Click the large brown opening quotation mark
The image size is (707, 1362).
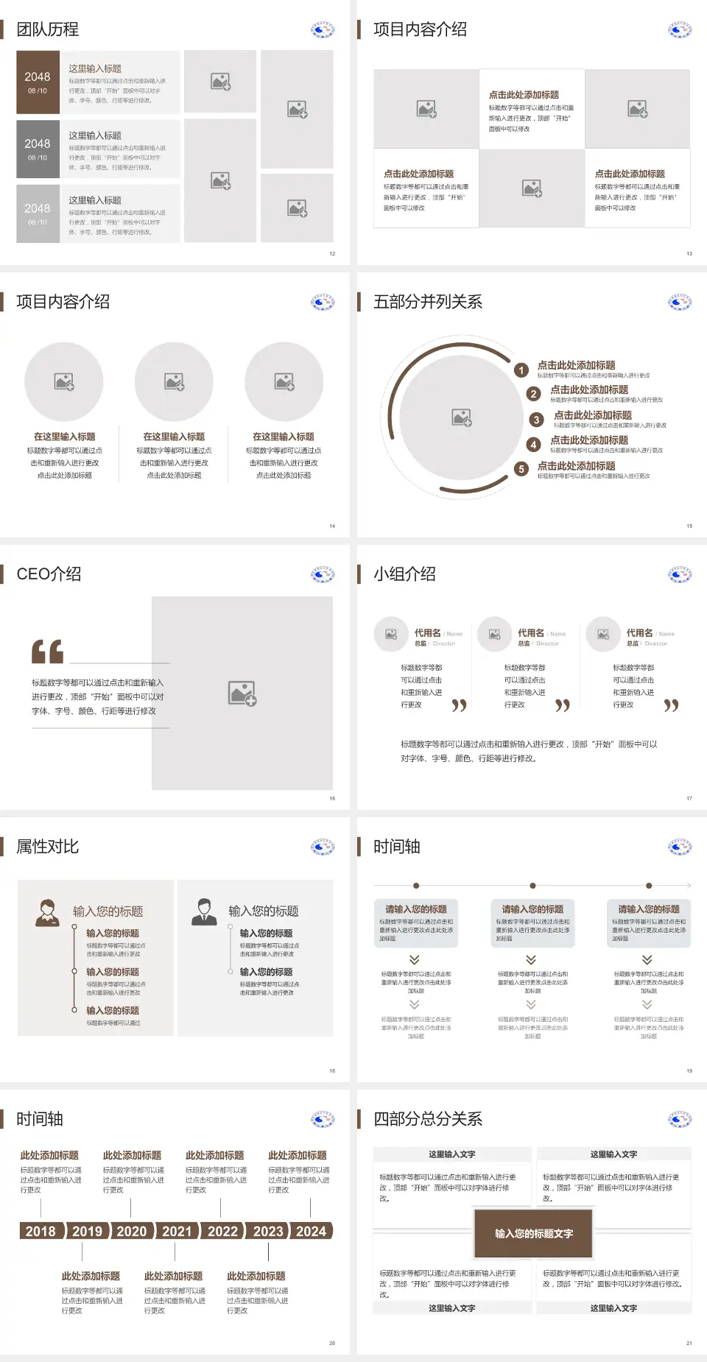pos(47,652)
